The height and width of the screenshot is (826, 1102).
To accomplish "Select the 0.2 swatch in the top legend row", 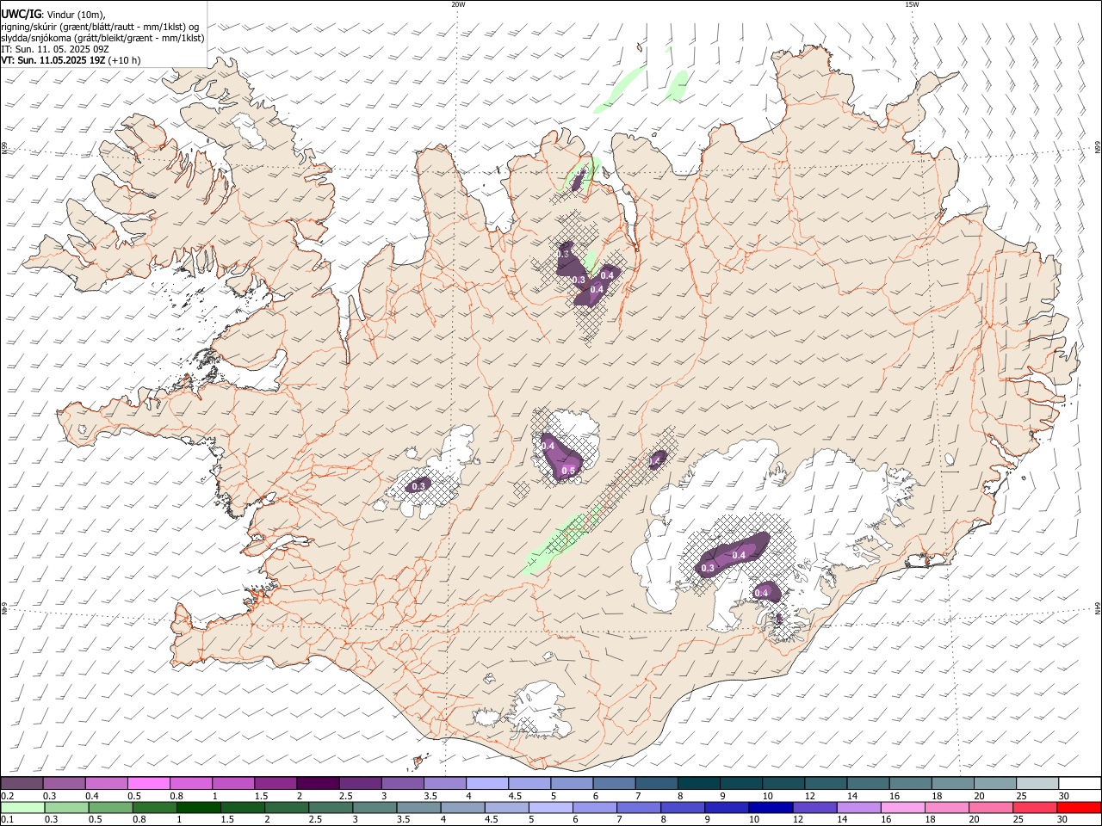I will (21, 783).
